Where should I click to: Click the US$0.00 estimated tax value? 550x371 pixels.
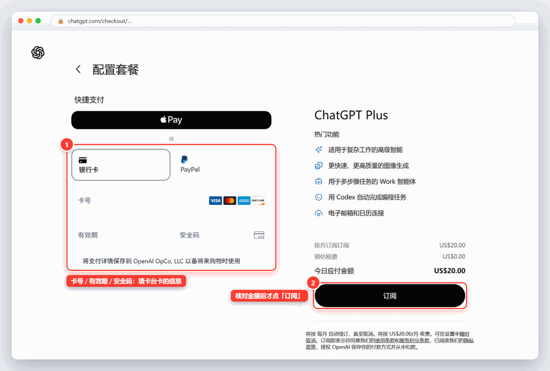(x=454, y=256)
